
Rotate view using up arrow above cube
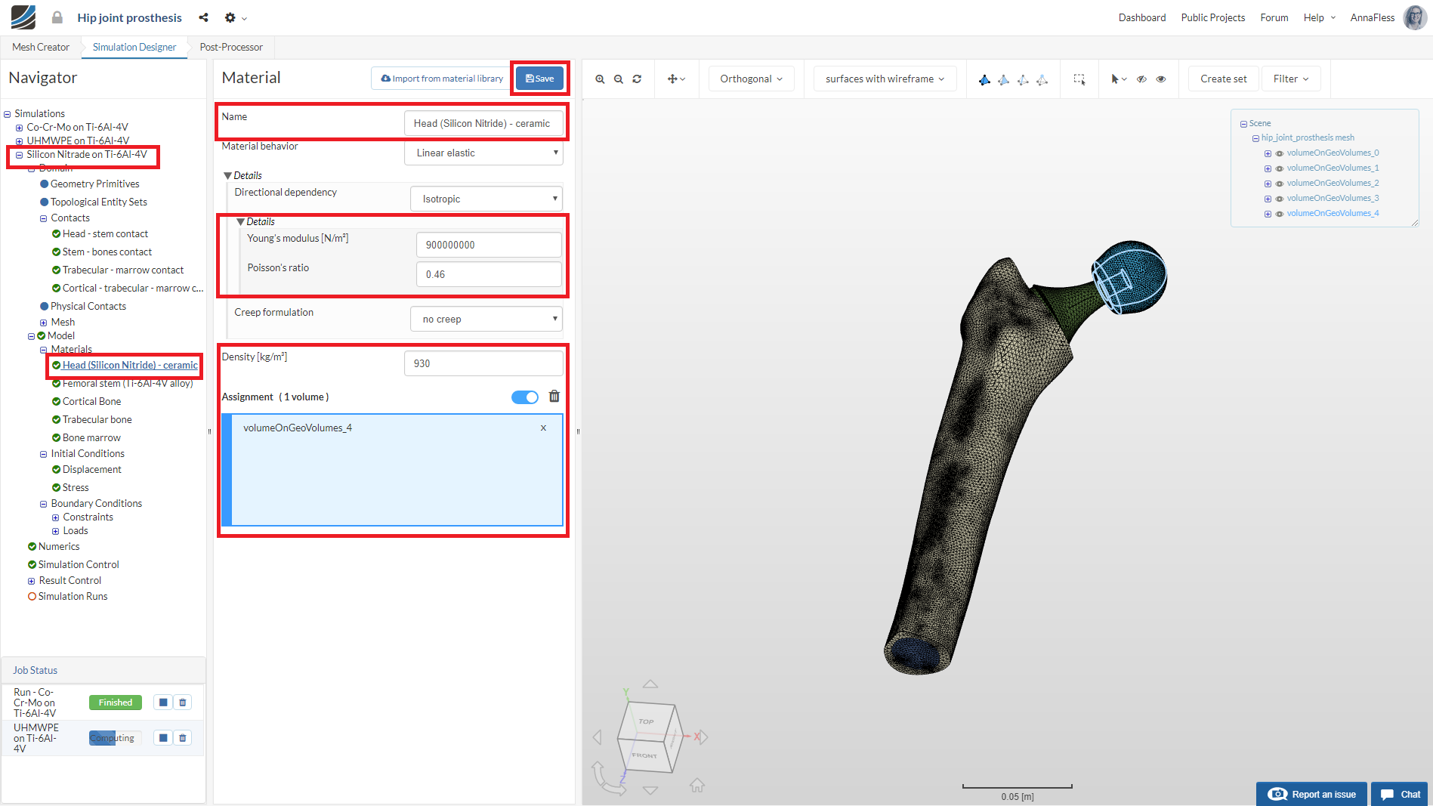click(x=650, y=684)
